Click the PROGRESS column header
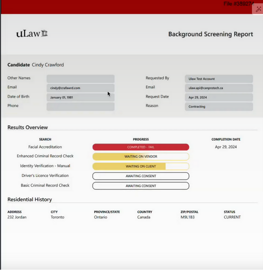 [x=141, y=139]
